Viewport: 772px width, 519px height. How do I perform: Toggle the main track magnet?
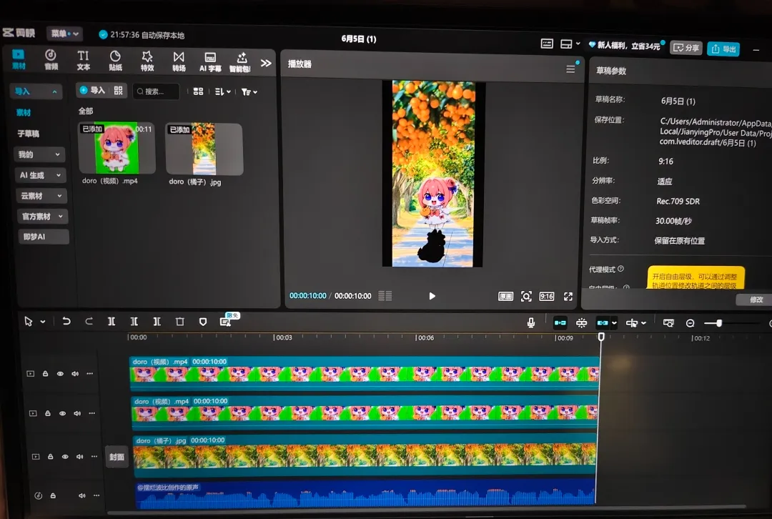point(560,323)
